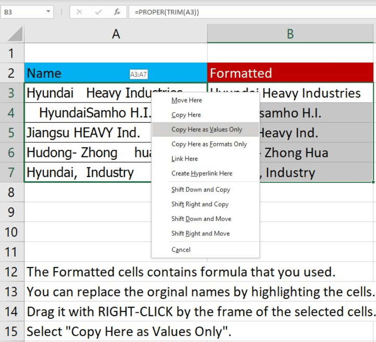Select 'Copy Here as Formats Only' option

click(x=209, y=144)
